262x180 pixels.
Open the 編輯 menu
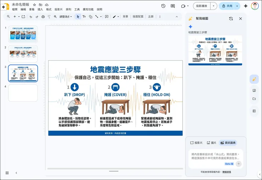23,9
